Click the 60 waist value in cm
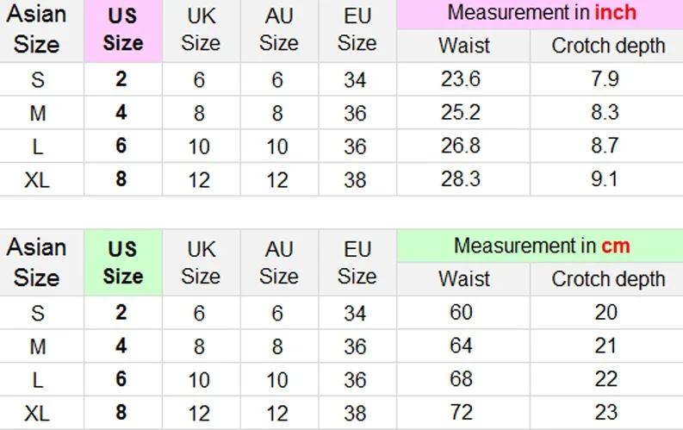The image size is (683, 430). click(462, 312)
